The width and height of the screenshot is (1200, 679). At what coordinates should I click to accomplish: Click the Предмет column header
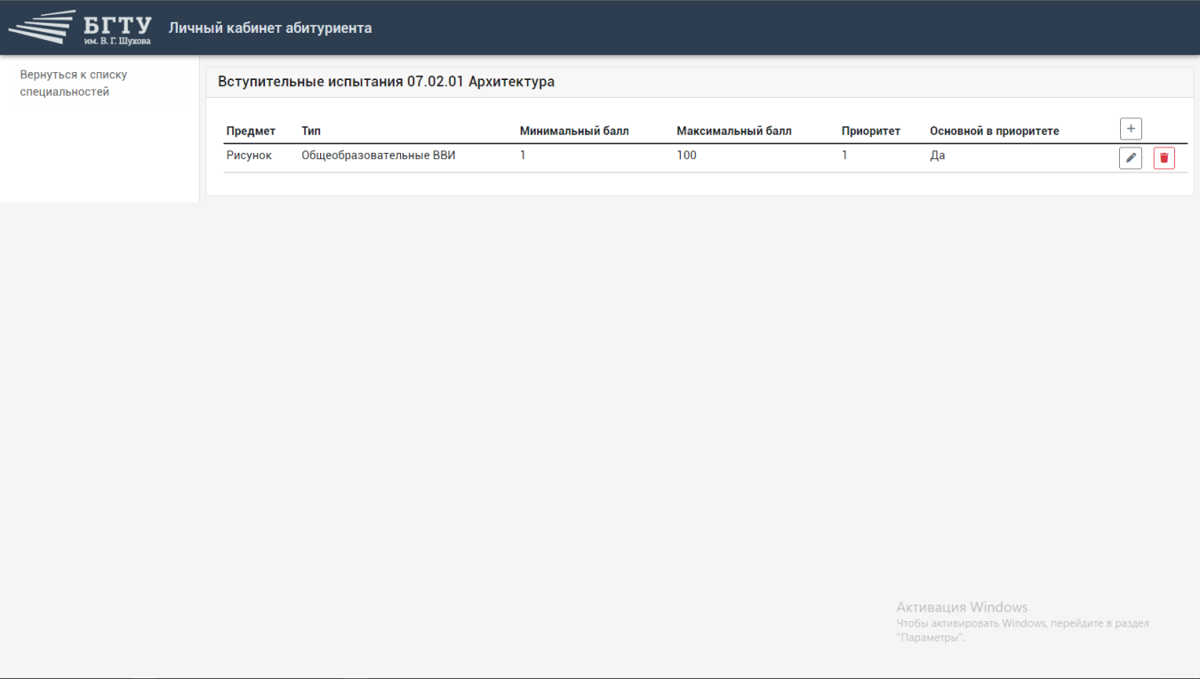coord(251,131)
